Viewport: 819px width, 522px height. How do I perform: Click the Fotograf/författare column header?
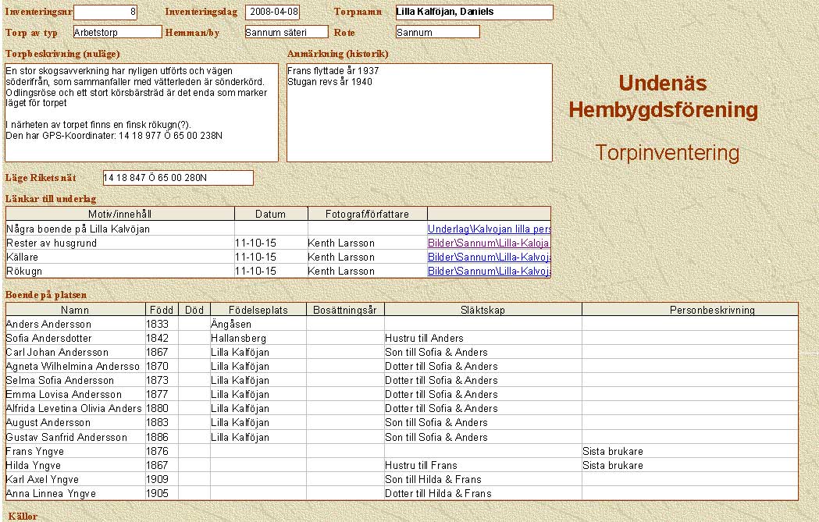tap(367, 214)
